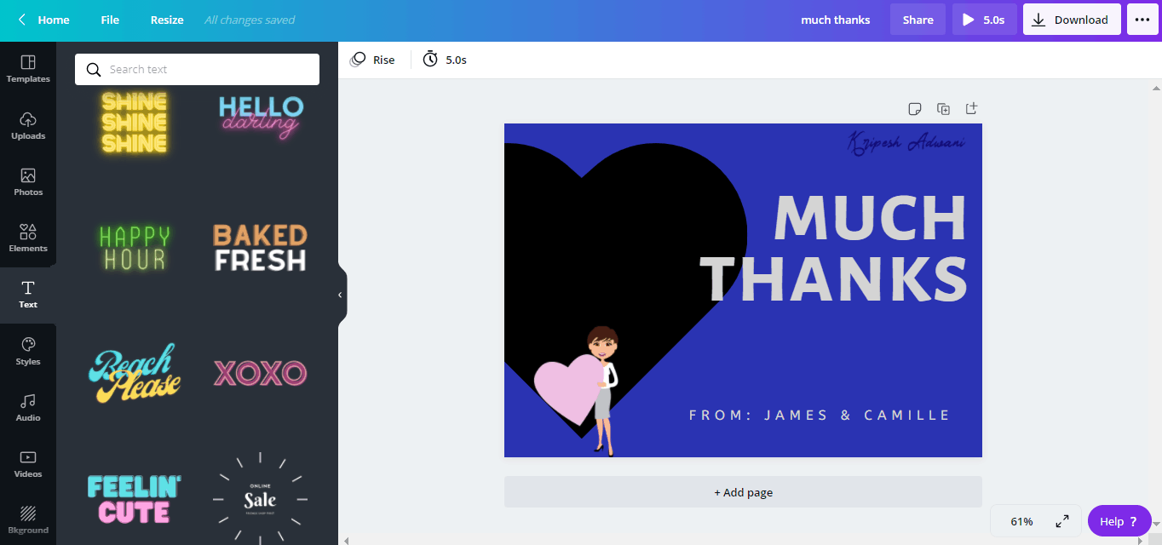Open the File menu
The height and width of the screenshot is (545, 1162).
tap(110, 20)
